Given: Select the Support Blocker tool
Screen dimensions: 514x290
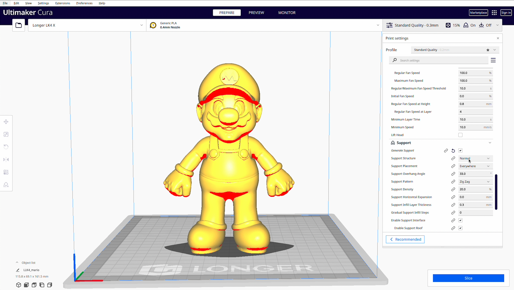Looking at the screenshot, I should [6, 185].
